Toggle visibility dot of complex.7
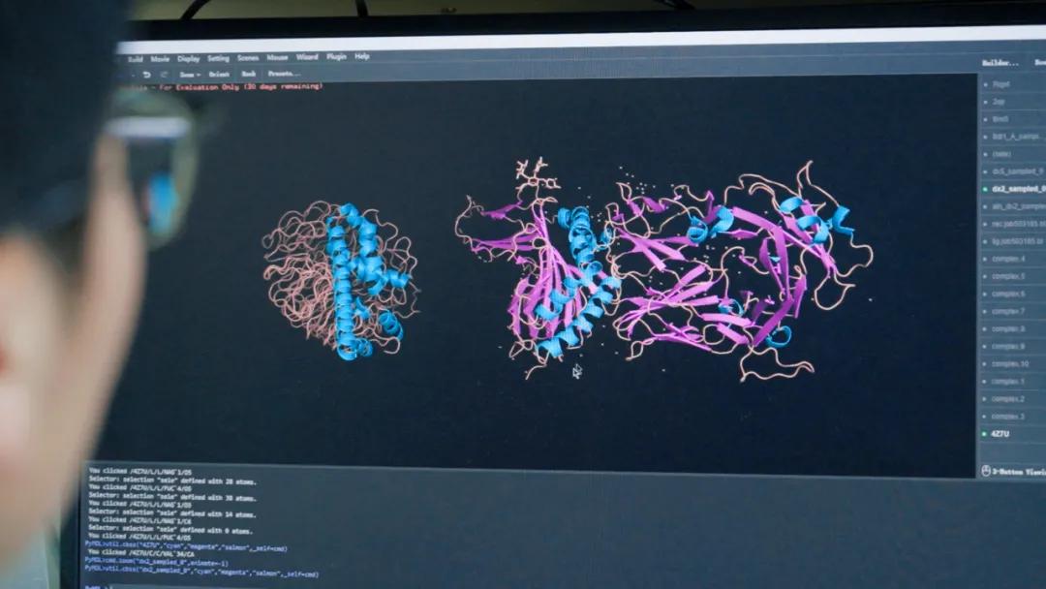 click(985, 312)
